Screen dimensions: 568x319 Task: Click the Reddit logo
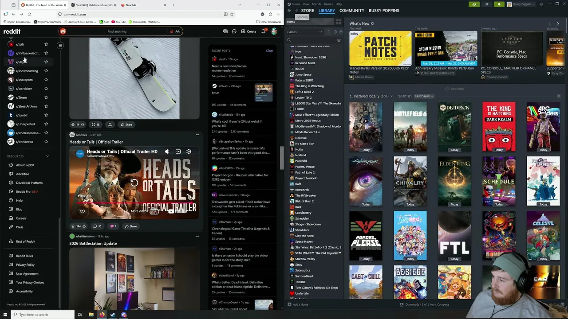(12, 31)
